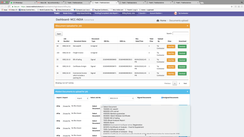Open Daily Vessel berthing page
The width and height of the screenshot is (244, 137).
tap(84, 13)
